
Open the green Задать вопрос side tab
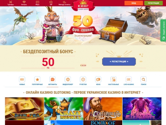[x=163, y=30]
